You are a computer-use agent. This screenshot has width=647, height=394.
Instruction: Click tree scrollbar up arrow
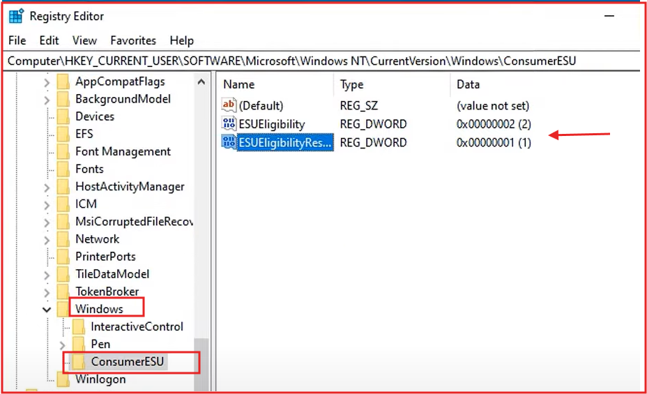[201, 82]
